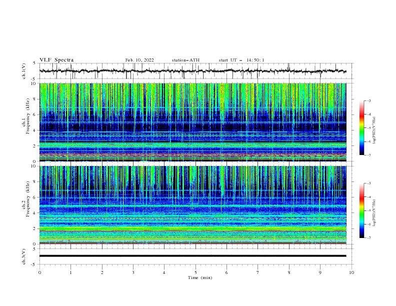The image size is (396, 306).
Task: Click the "-7" label on ch.2 color bar
Action: tap(369, 238)
